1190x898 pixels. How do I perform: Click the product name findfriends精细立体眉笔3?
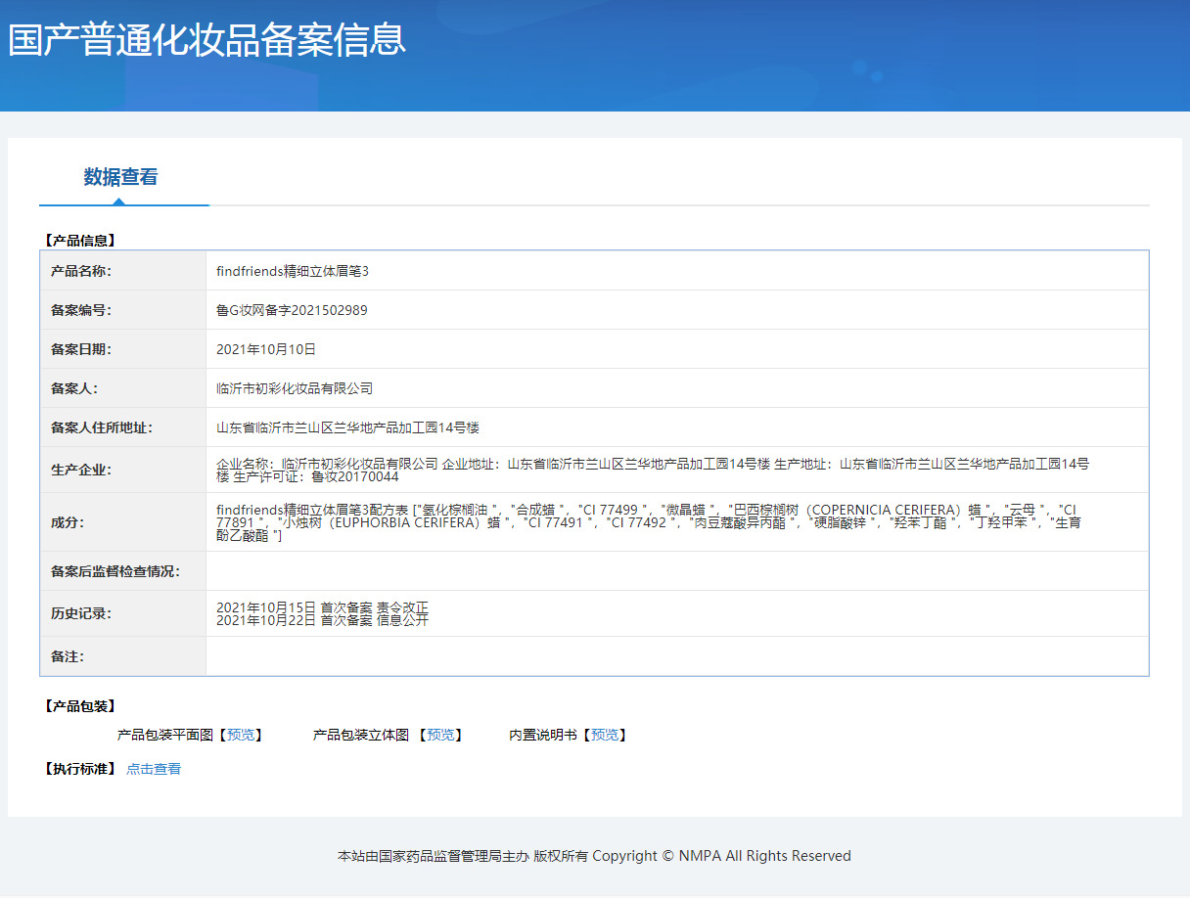click(x=293, y=271)
